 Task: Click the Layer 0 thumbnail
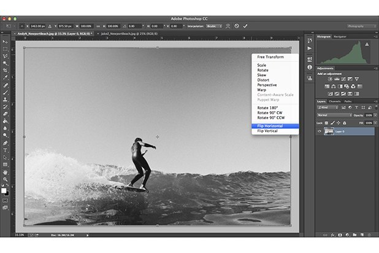click(329, 131)
